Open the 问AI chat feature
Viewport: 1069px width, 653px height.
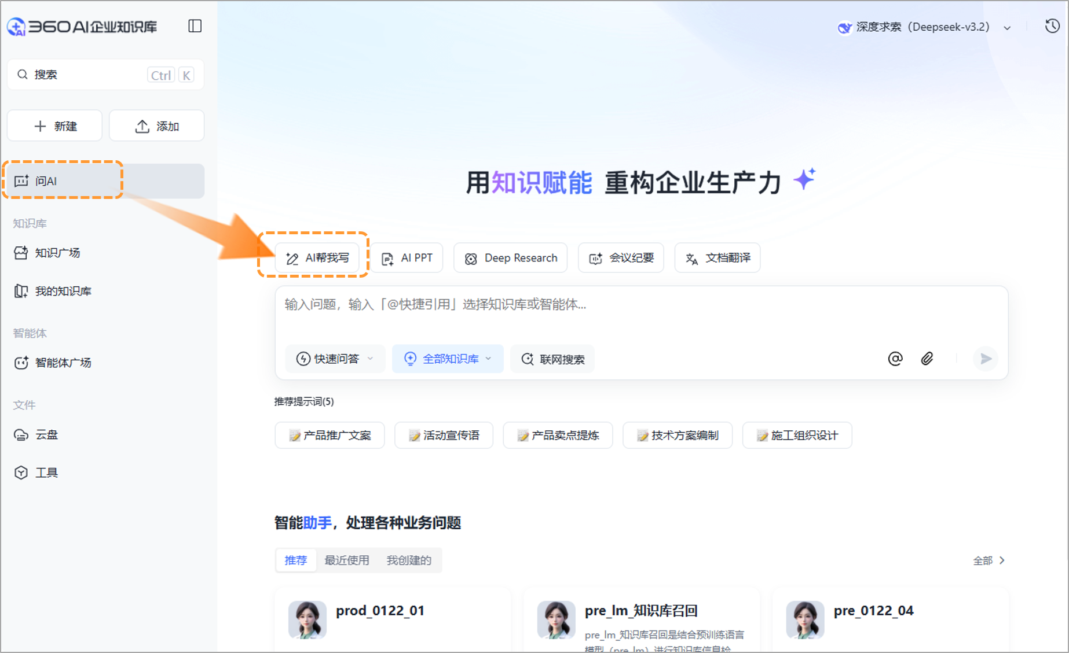tap(46, 180)
